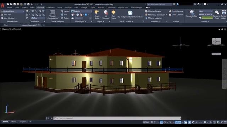The width and height of the screenshot is (227, 127).
Task: Open the Realistic visual style dropdown
Action: click(82, 11)
